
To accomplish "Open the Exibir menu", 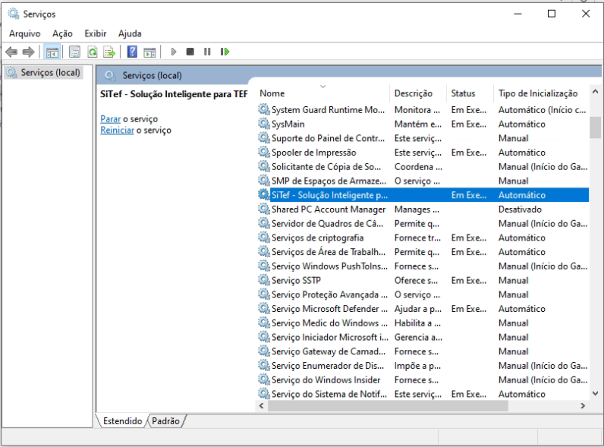I will click(96, 33).
